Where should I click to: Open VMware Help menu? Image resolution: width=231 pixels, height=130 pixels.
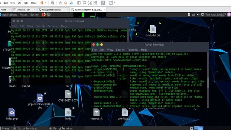tap(33, 3)
